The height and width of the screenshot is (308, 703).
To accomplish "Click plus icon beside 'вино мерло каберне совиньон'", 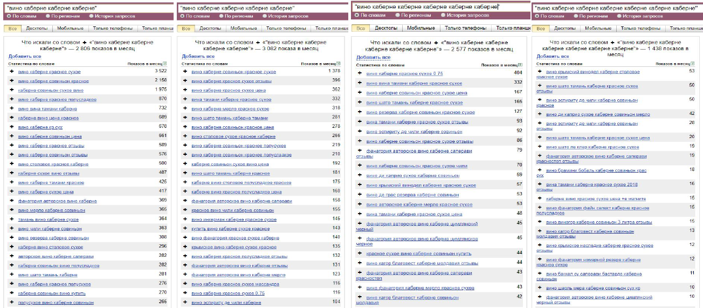I will (x=12, y=209).
